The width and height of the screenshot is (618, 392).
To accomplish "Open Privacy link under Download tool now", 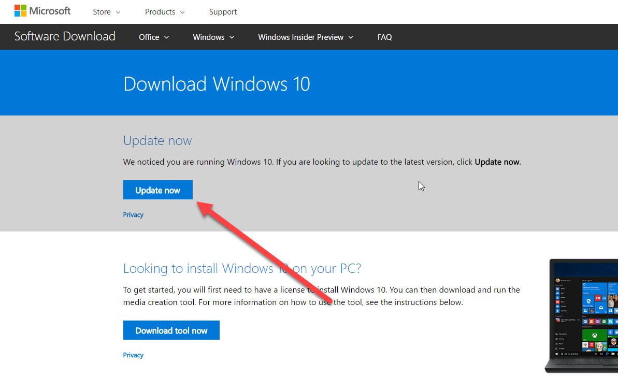I will pyautogui.click(x=133, y=355).
